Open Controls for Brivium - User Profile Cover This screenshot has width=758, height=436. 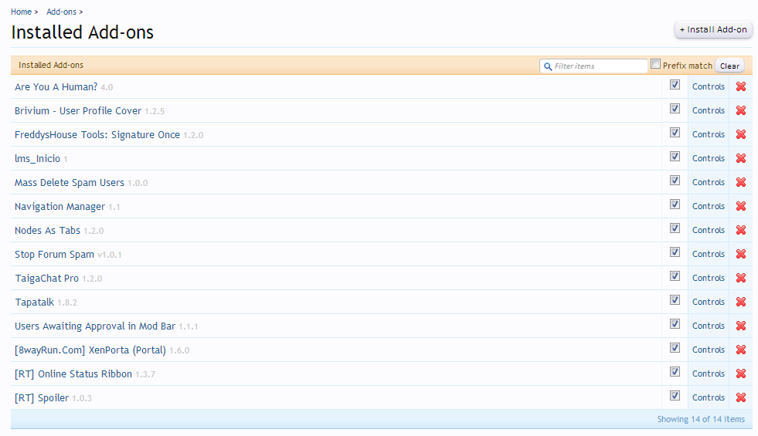coord(709,110)
